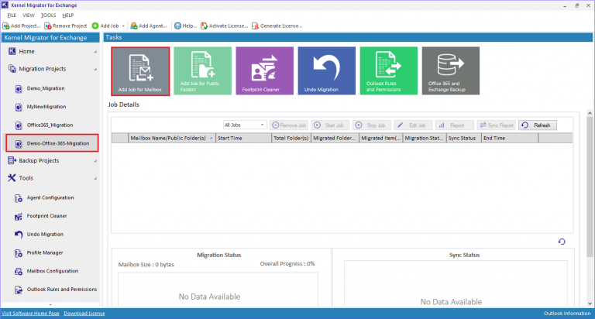
Task: Open the All Jobs filter dropdown
Action: point(244,125)
